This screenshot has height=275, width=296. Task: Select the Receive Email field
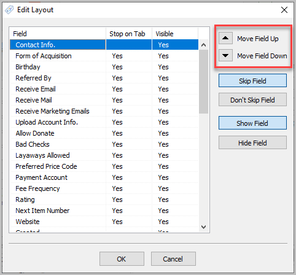104,89
